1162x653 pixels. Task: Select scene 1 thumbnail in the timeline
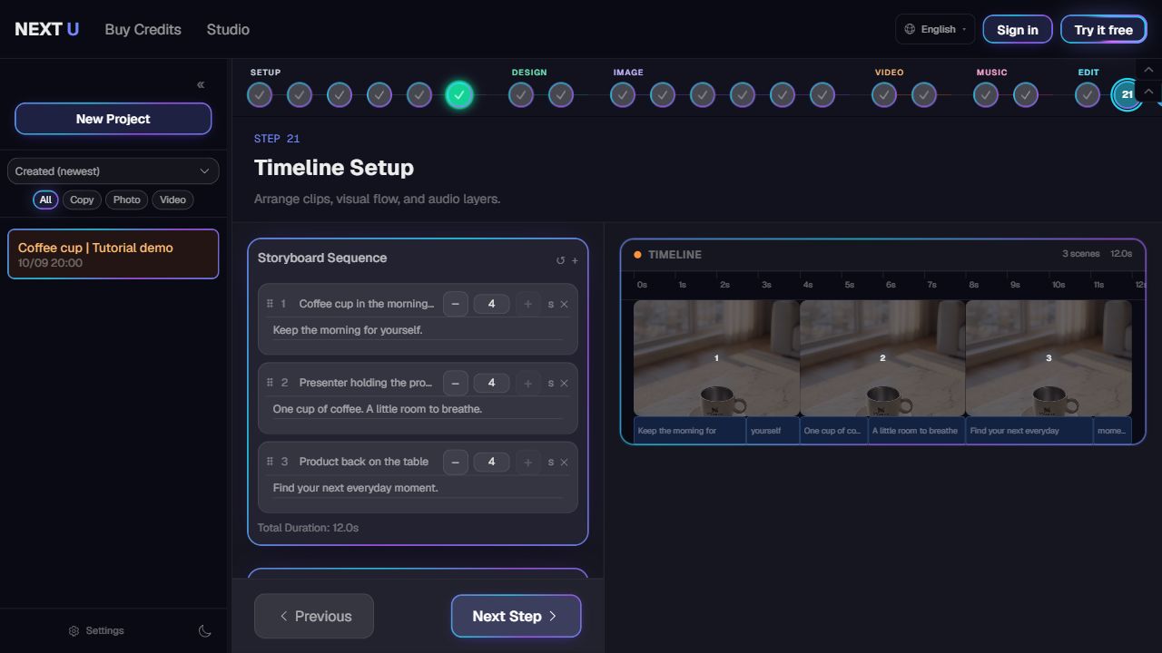pos(716,358)
